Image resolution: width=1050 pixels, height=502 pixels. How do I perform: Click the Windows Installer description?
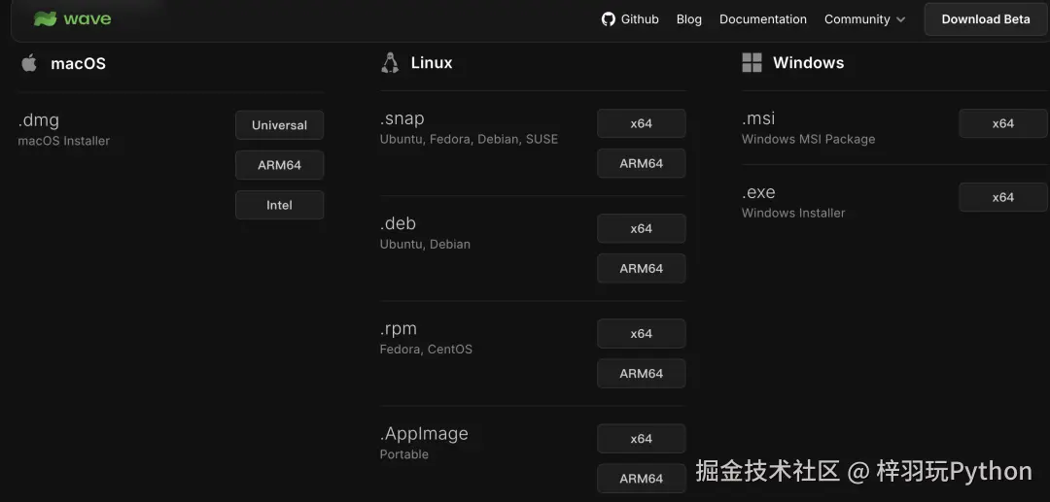(x=793, y=213)
